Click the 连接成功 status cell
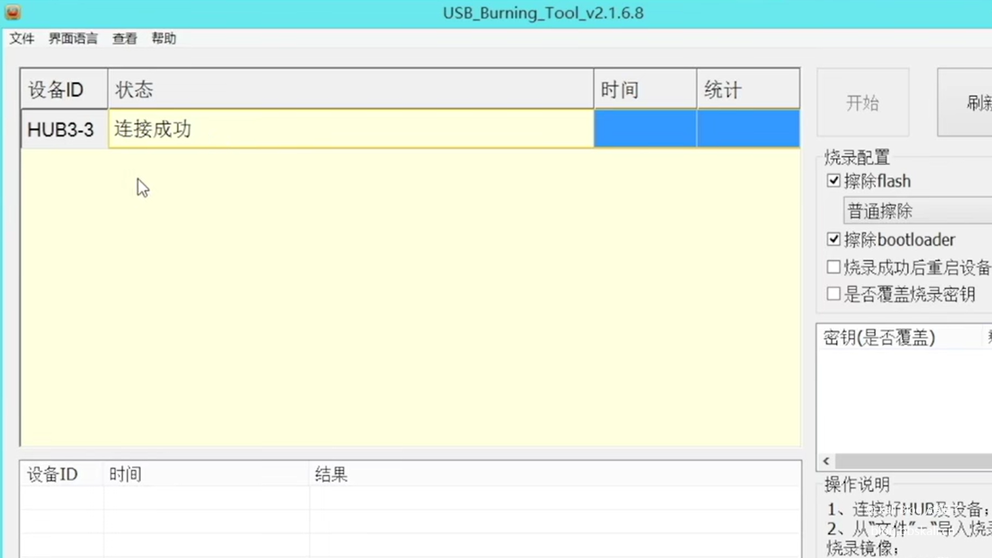Viewport: 992px width, 558px height. [x=351, y=129]
